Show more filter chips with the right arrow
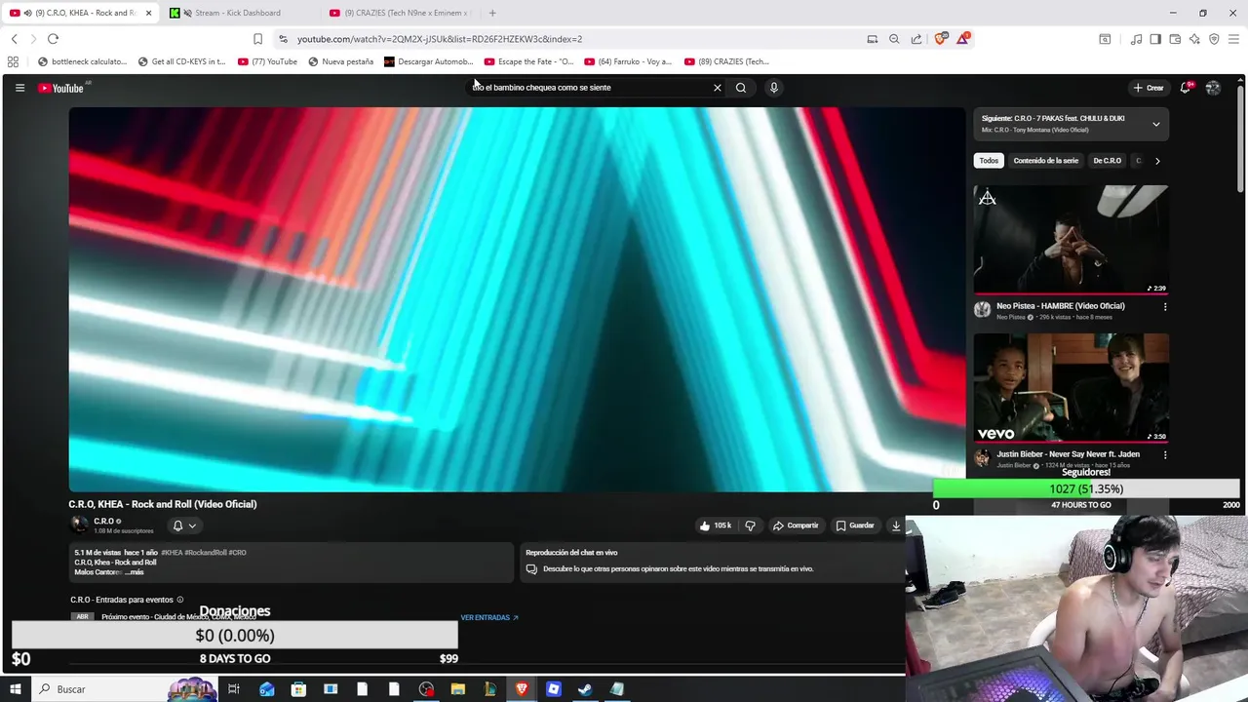Viewport: 1248px width, 702px height. pos(1157,161)
